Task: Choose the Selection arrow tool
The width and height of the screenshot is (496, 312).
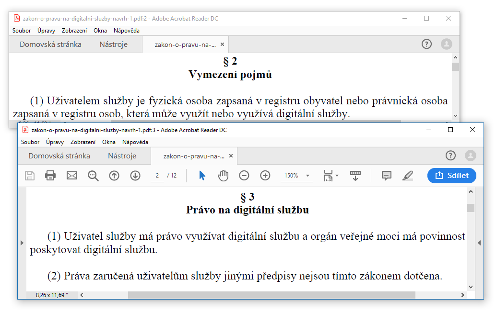Action: (x=202, y=176)
